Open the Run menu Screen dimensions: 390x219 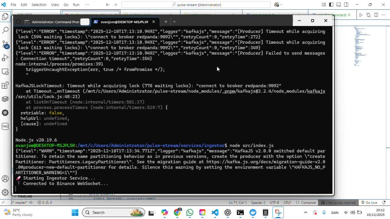76,5
